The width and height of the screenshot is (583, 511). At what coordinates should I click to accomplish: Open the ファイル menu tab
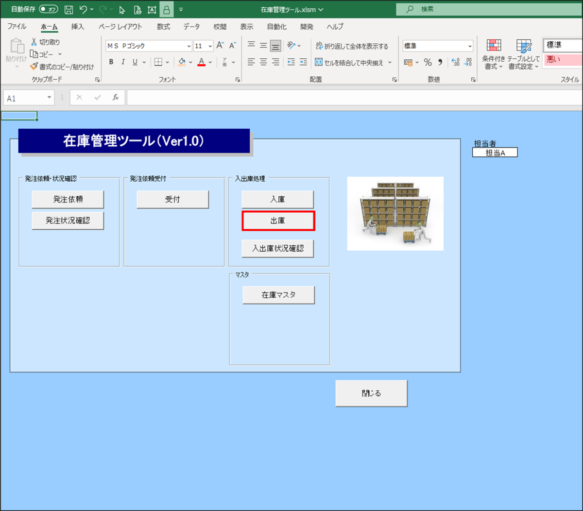click(x=17, y=27)
